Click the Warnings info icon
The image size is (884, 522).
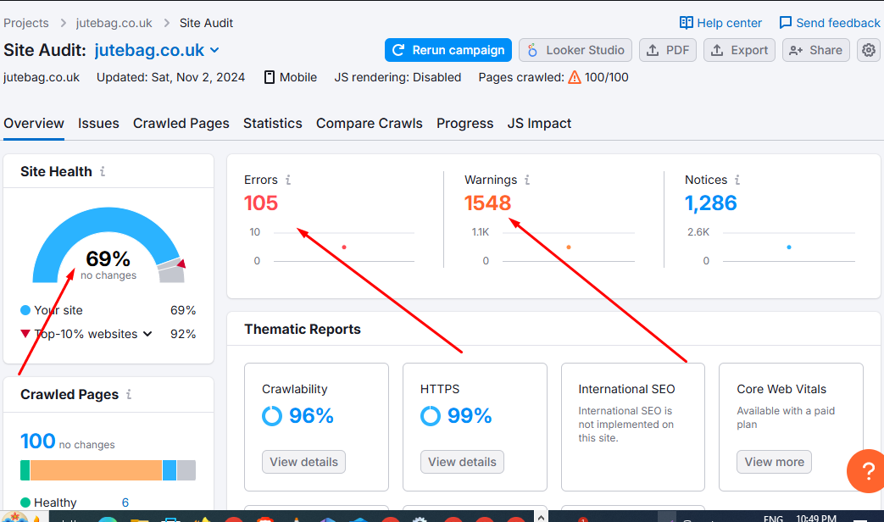tap(527, 180)
